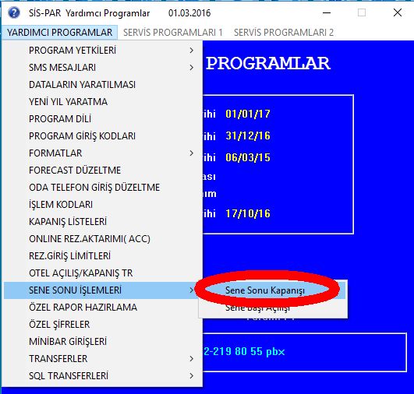The image size is (414, 394).
Task: Open SERVİS PROGRAMLARI 2 menu
Action: click(x=284, y=33)
